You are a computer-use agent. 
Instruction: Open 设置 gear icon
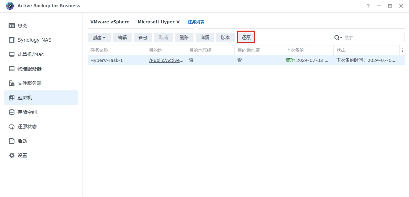(12, 155)
